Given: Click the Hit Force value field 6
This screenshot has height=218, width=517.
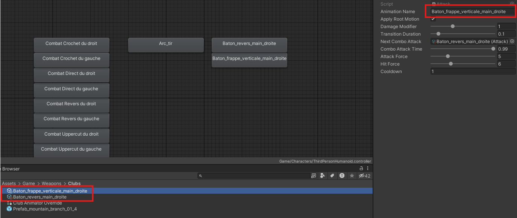Looking at the screenshot, I should point(506,64).
